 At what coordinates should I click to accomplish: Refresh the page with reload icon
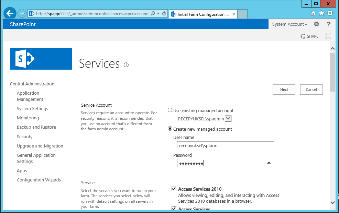click(x=164, y=14)
